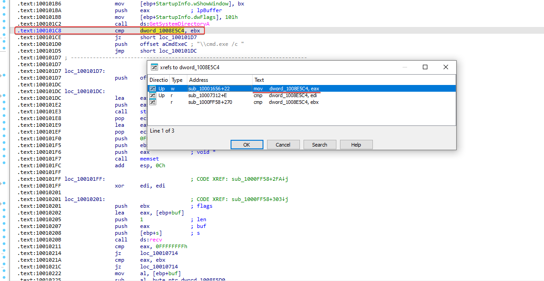544x281 pixels.
Task: Select the sub_10007312+E address cell
Action: (208, 95)
